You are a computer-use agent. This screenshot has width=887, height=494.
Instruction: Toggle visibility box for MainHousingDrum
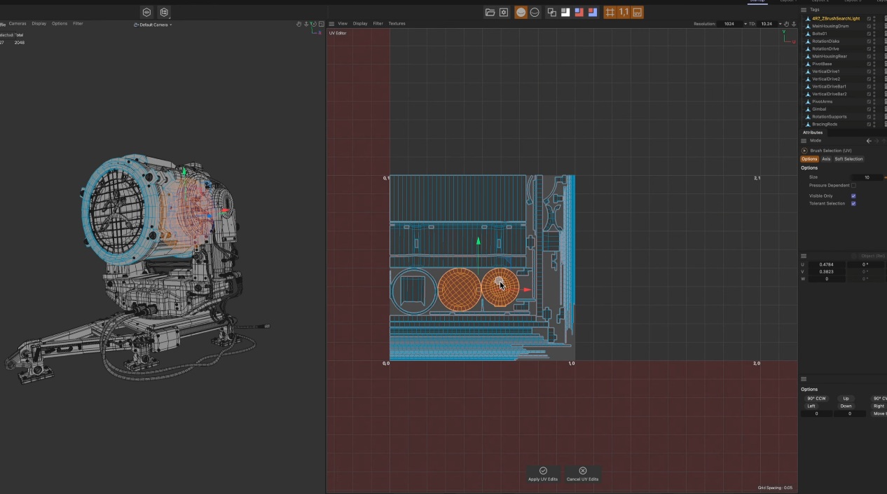click(x=869, y=26)
